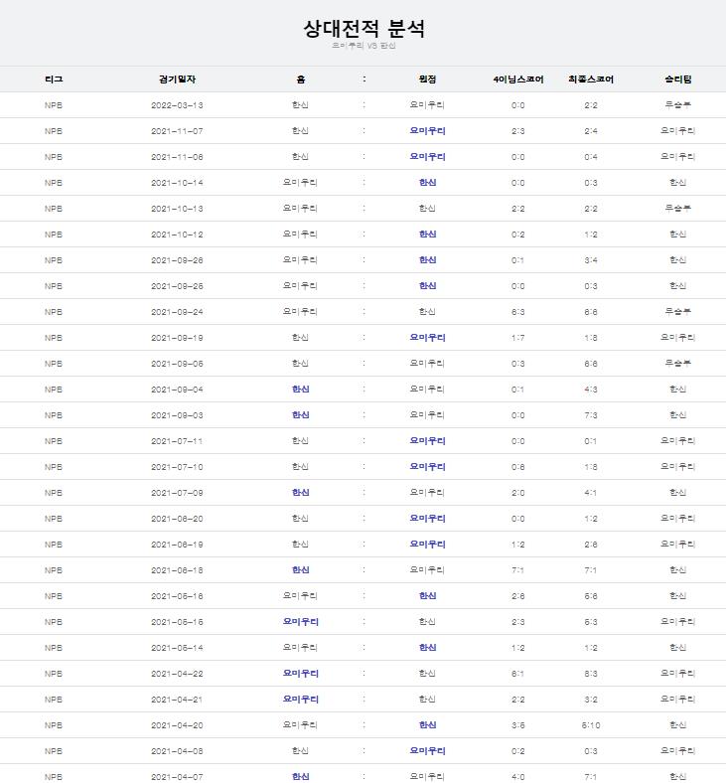The width and height of the screenshot is (726, 783).
Task: Click the '승리팀' column header
Action: [677, 79]
